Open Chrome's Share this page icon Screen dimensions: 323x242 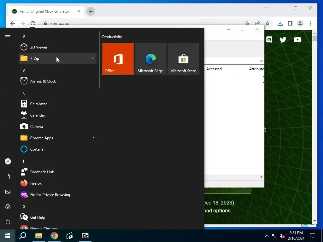tap(257, 23)
